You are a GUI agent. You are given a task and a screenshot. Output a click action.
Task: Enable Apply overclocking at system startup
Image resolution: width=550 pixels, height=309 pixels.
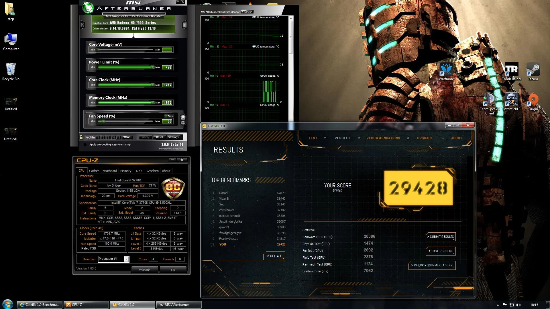pos(85,144)
